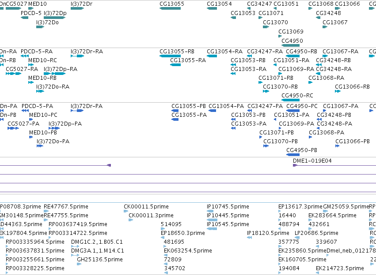
Task: Select the l(3)72Dp-RA transcript label
Action: point(61,69)
